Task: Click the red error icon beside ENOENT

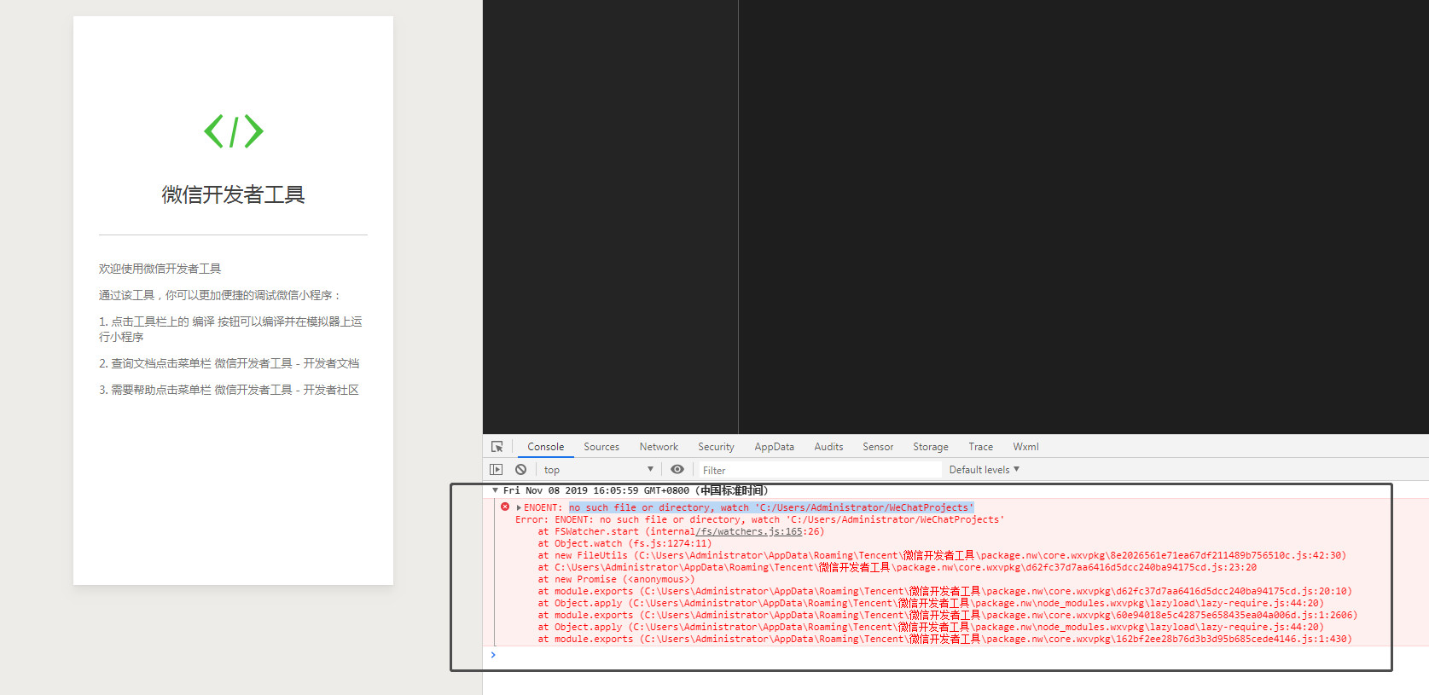Action: click(505, 507)
